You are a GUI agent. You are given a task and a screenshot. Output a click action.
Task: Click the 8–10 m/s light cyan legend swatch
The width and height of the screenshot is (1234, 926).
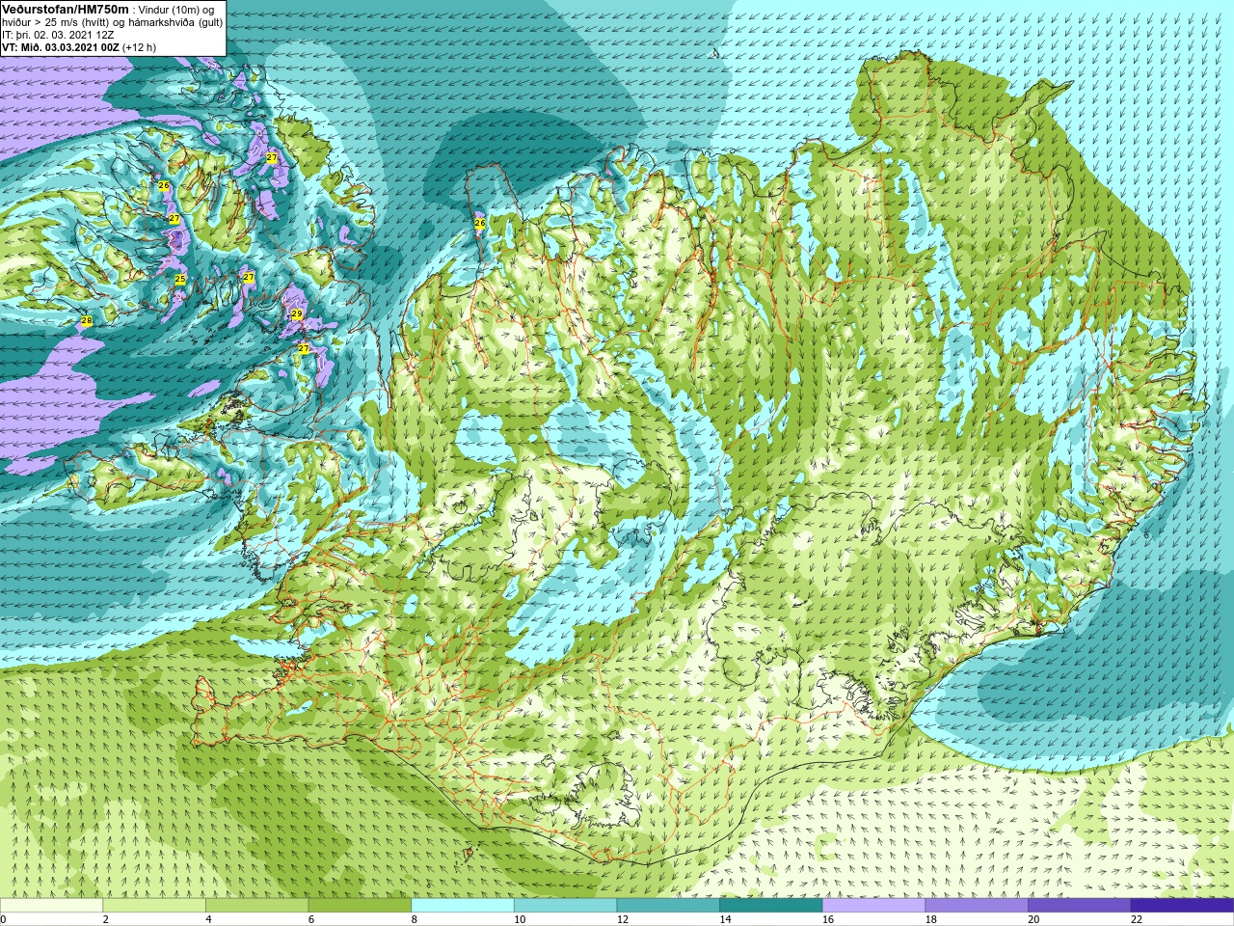coord(463,906)
